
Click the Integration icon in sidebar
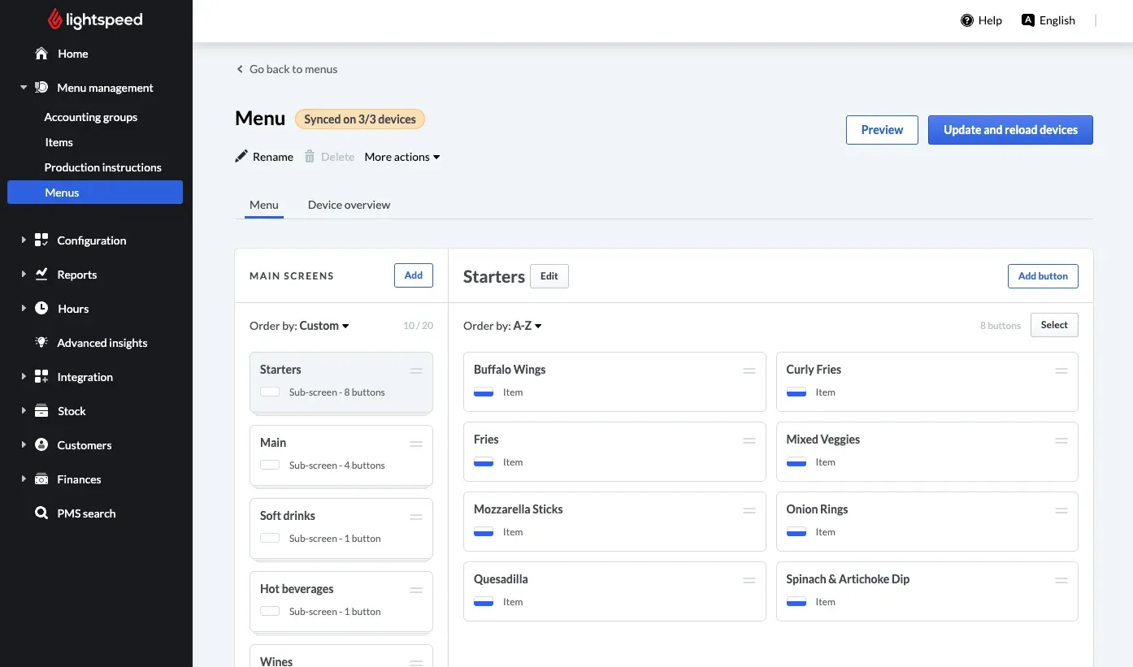(41, 377)
